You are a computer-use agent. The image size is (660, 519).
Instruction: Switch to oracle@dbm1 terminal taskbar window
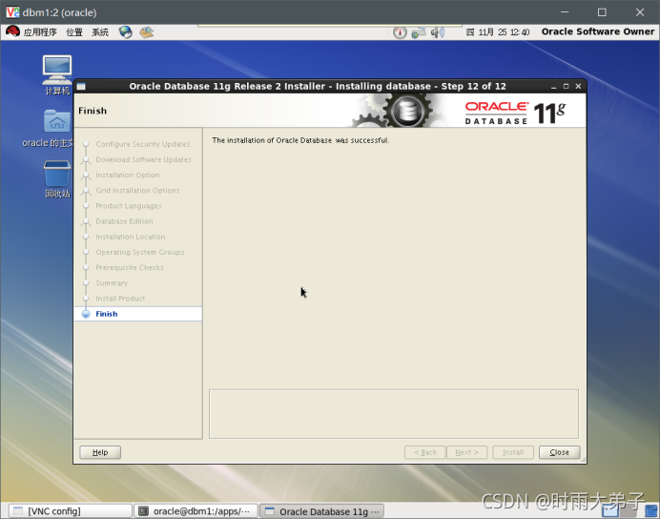[x=196, y=511]
